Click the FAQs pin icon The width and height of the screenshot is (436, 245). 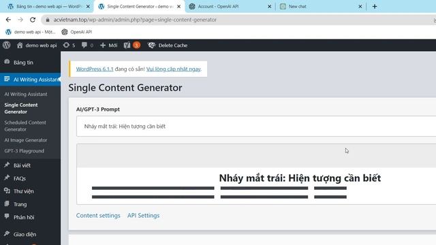7,178
